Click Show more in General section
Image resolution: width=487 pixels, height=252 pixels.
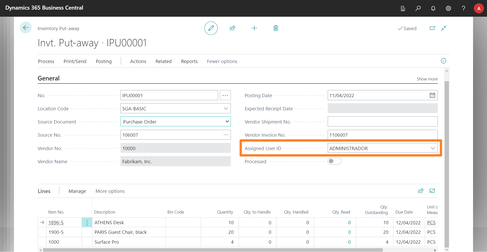click(427, 79)
